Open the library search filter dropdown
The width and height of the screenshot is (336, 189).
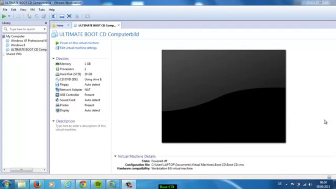44,29
